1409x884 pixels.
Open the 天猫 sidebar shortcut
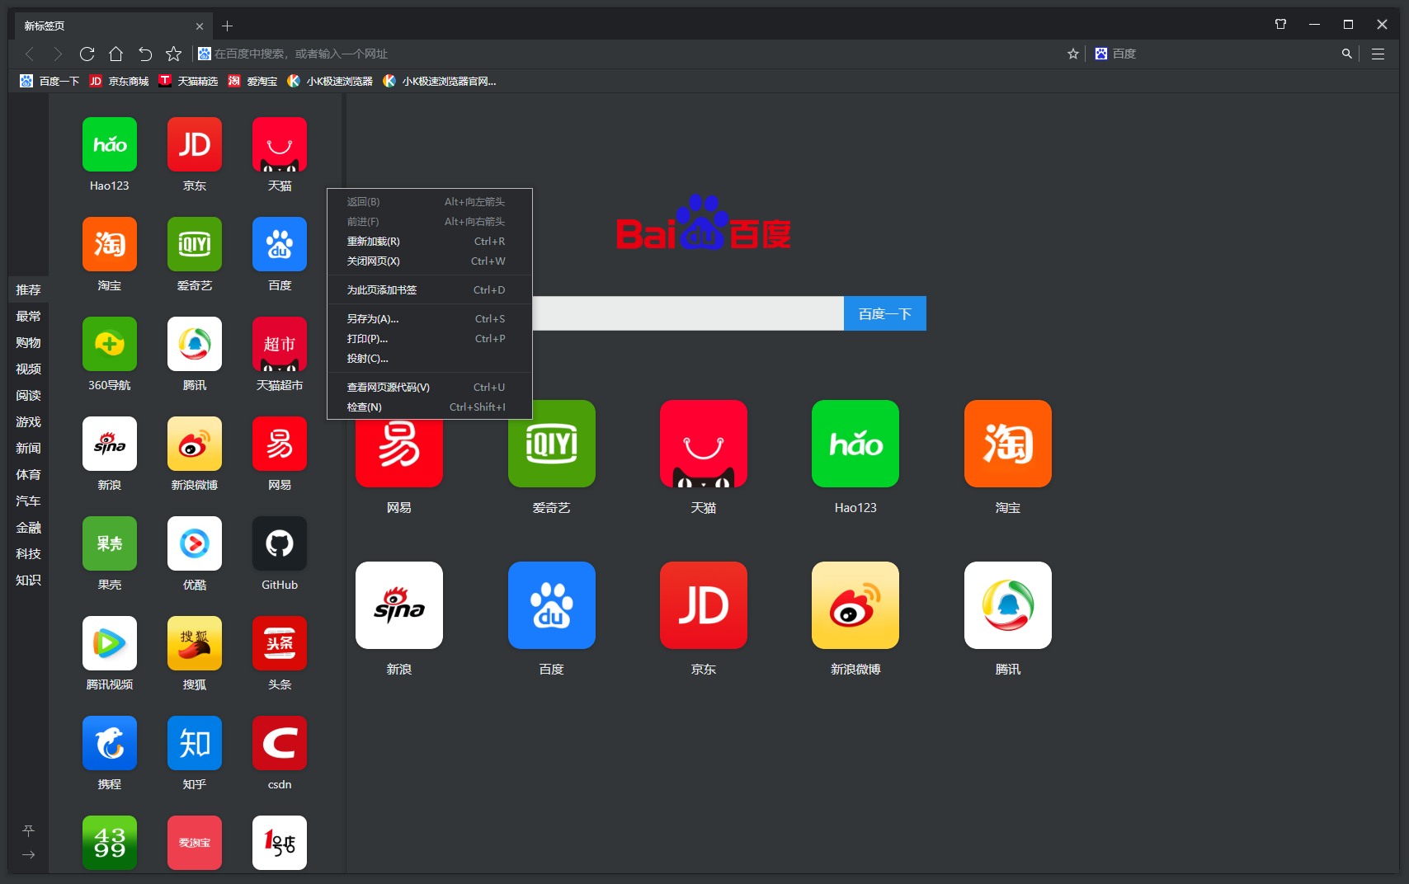pos(280,144)
